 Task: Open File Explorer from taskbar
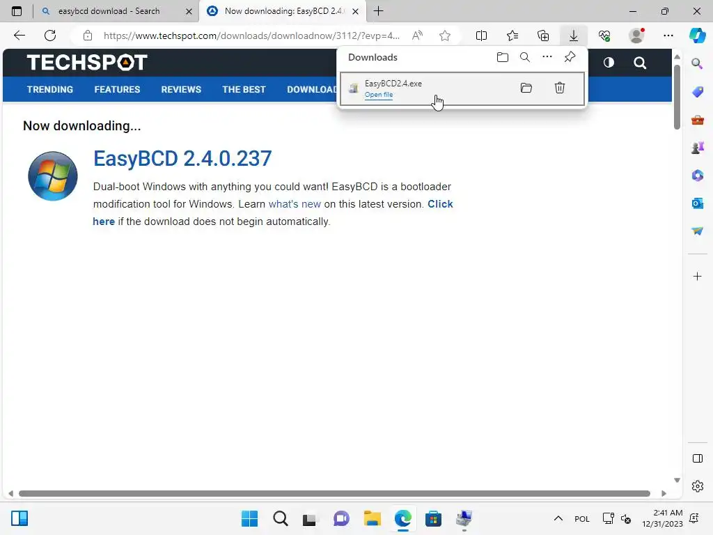[x=372, y=518]
